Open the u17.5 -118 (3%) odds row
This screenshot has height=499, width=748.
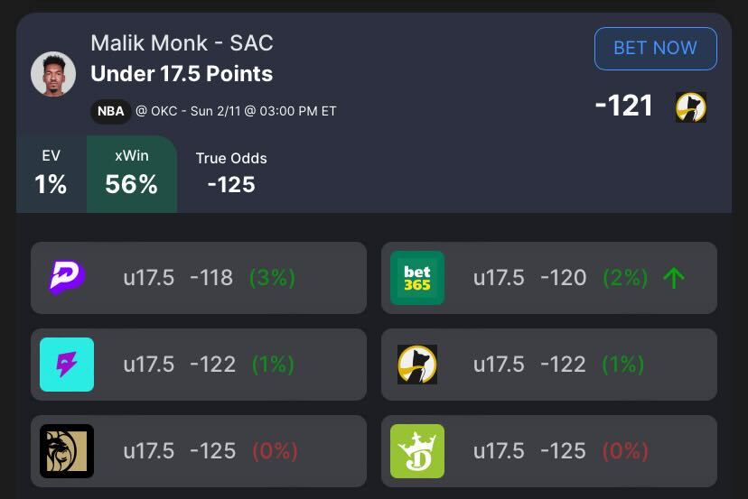point(199,278)
